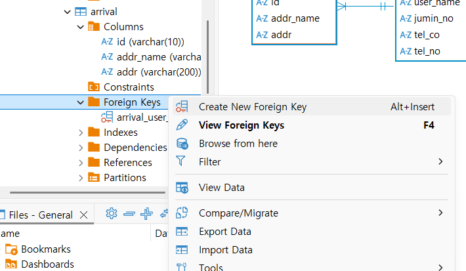Collapse the Columns folder
Viewport: 466px width, 271px height.
point(80,27)
